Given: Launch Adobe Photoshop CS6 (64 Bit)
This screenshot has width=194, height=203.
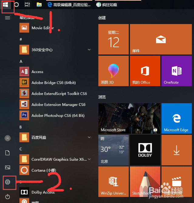Looking at the screenshot, I should pos(56,115).
